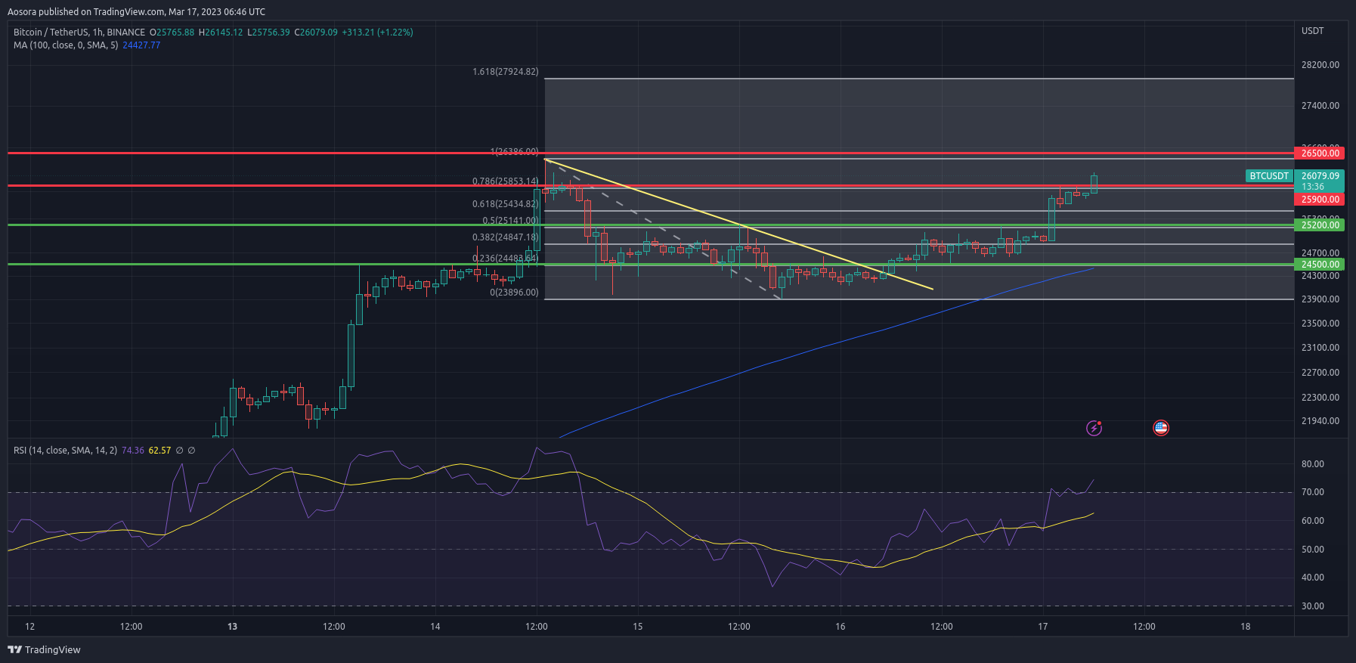The image size is (1356, 663).
Task: Click the RSI 80.00 axis value
Action: coord(1312,464)
